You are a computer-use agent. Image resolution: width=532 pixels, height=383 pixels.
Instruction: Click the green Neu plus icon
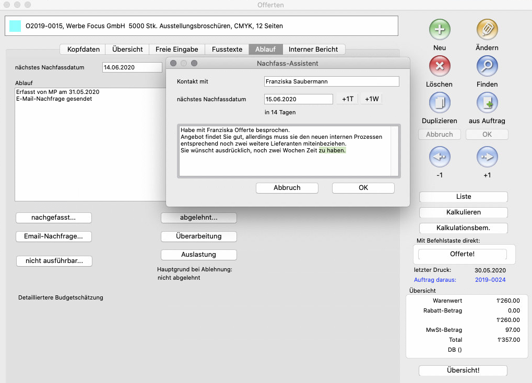coord(440,30)
